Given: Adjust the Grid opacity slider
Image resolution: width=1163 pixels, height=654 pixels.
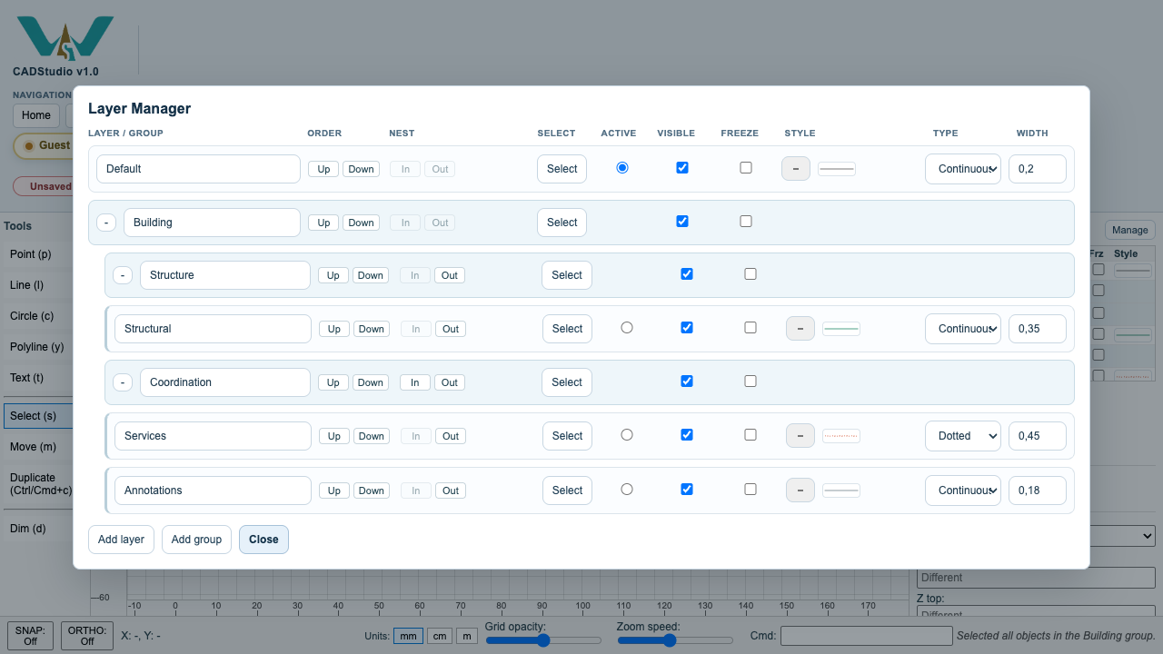Looking at the screenshot, I should (543, 640).
